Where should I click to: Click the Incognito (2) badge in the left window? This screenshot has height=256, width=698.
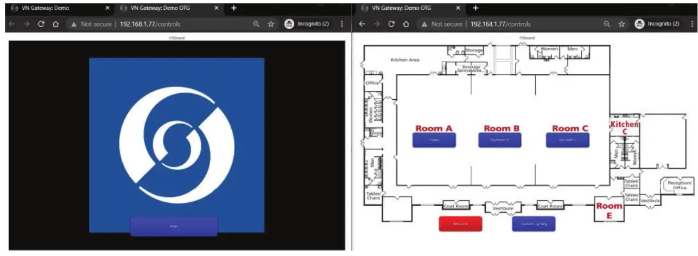306,24
